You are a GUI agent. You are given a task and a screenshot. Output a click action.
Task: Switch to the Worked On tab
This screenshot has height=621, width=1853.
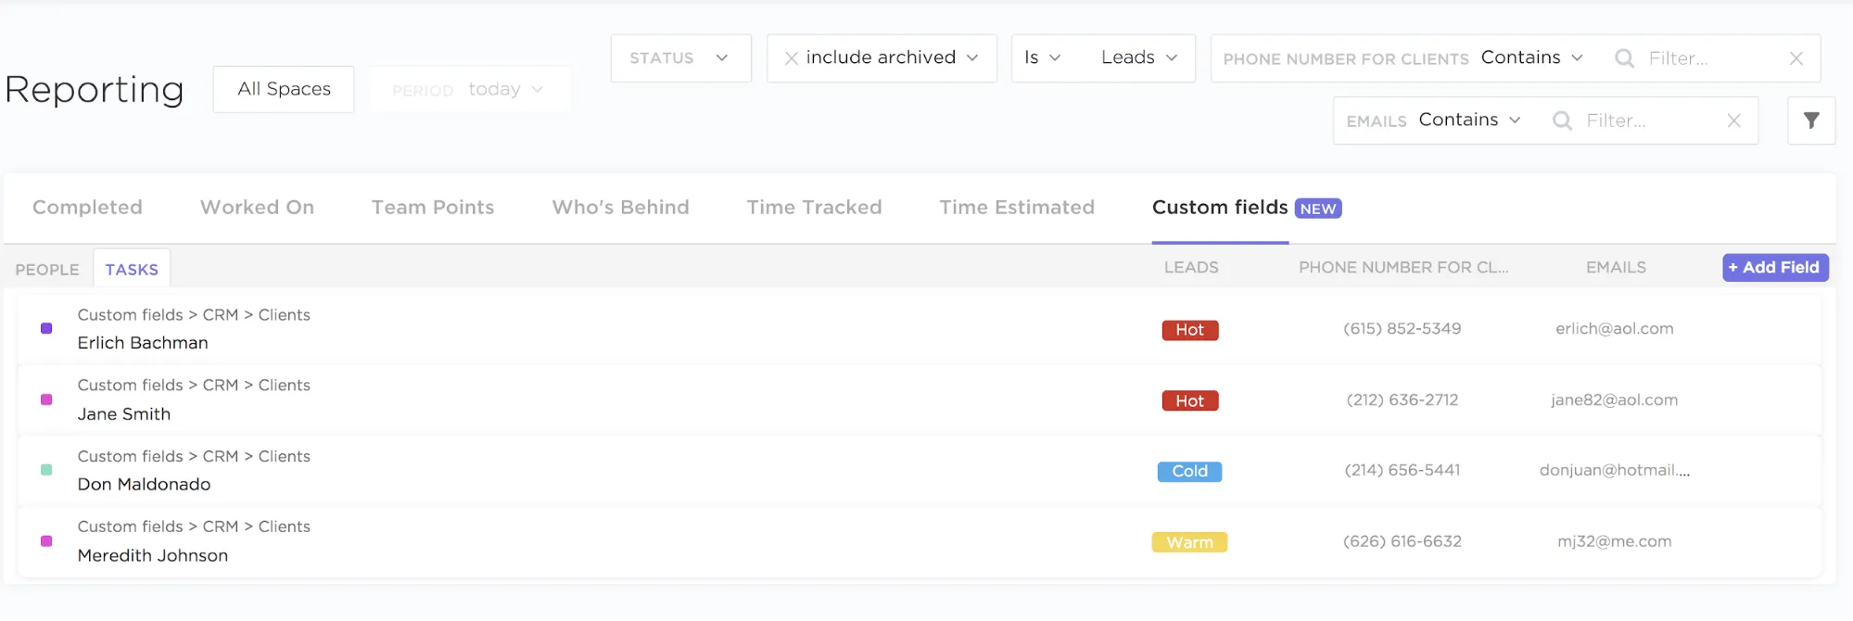(257, 208)
